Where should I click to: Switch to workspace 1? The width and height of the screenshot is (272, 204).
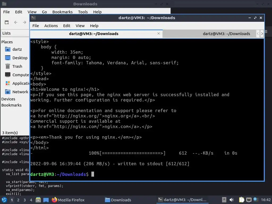pyautogui.click(x=12, y=200)
